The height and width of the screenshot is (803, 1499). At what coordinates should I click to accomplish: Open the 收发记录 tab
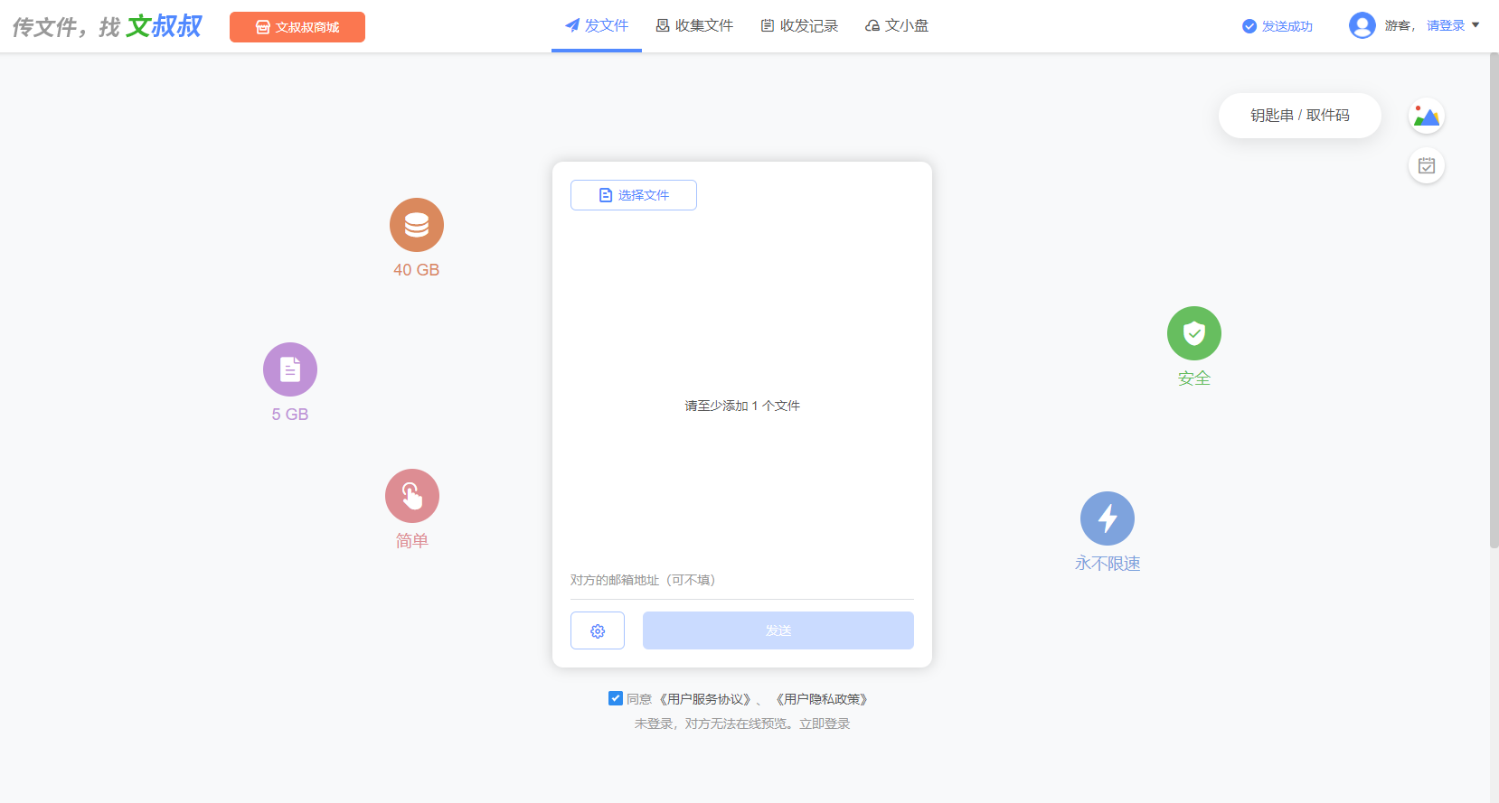point(799,25)
